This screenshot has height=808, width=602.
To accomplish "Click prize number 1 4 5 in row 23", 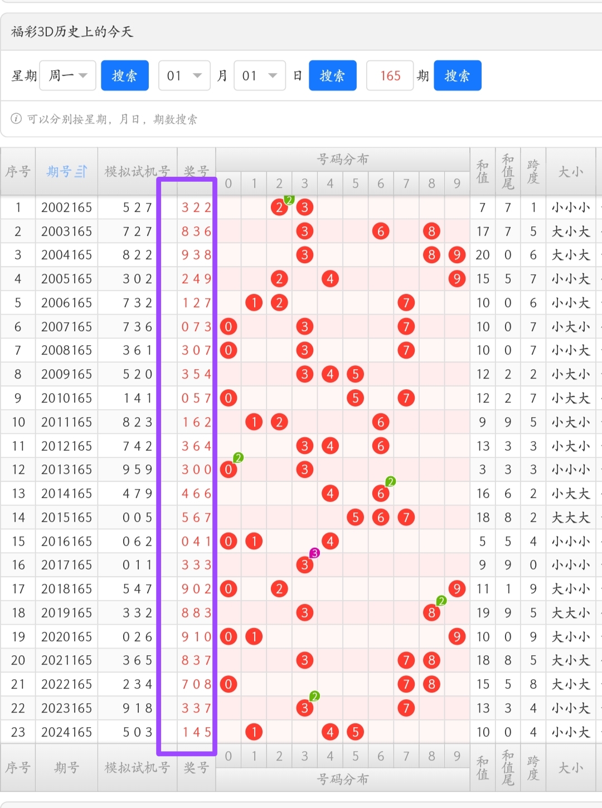I will click(196, 732).
